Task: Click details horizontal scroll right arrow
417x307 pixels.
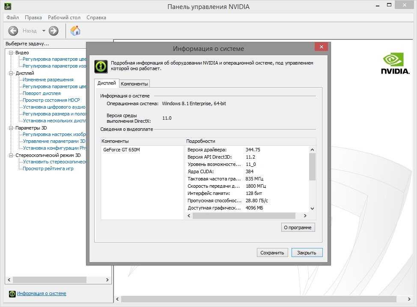Action: 305,215
